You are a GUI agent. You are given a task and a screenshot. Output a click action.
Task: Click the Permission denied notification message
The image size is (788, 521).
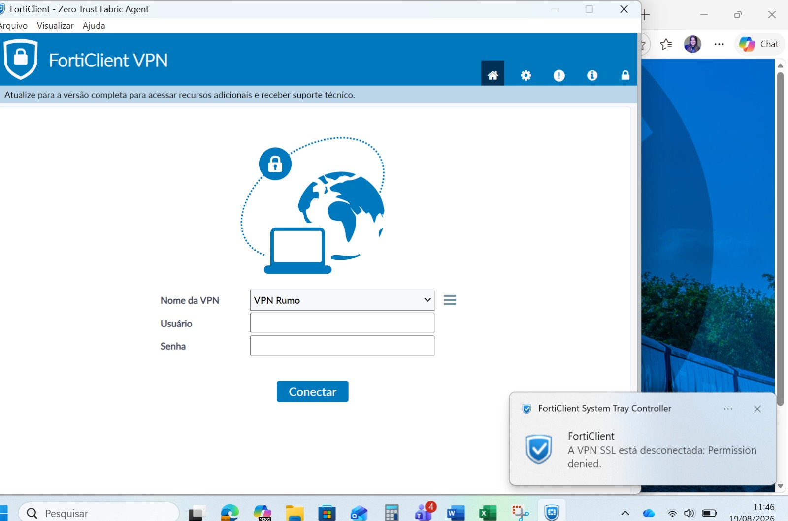(662, 457)
